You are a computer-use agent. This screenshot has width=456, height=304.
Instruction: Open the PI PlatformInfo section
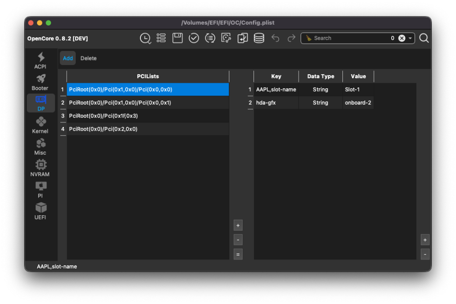point(41,190)
